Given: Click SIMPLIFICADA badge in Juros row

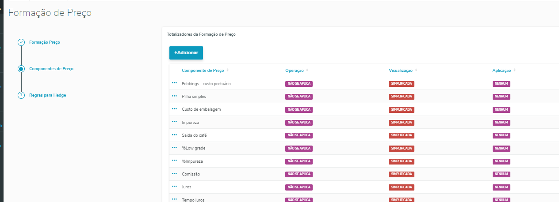Looking at the screenshot, I should click(x=402, y=187).
